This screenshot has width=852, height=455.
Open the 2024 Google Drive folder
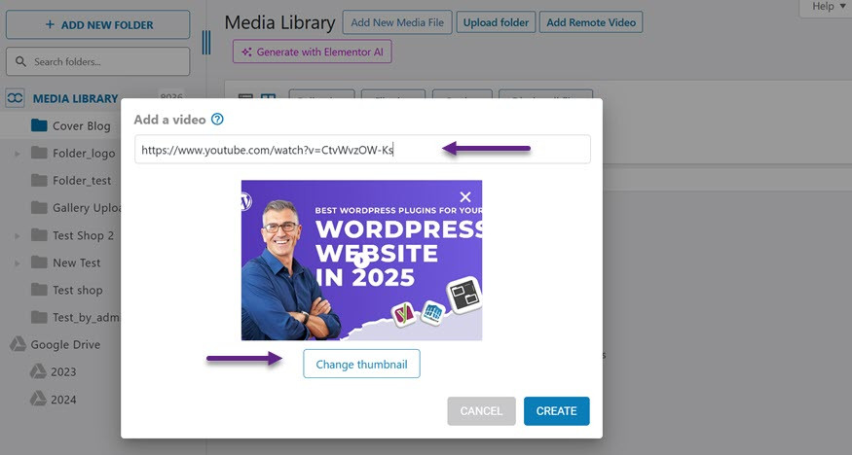[x=63, y=400]
